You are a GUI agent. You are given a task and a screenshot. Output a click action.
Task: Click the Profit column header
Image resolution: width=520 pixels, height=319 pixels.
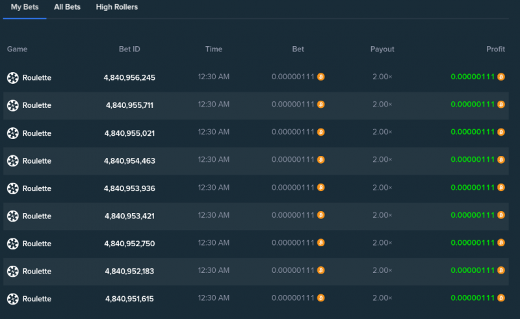[495, 49]
